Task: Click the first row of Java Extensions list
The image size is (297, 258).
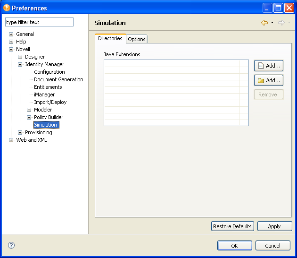Action: click(176, 64)
